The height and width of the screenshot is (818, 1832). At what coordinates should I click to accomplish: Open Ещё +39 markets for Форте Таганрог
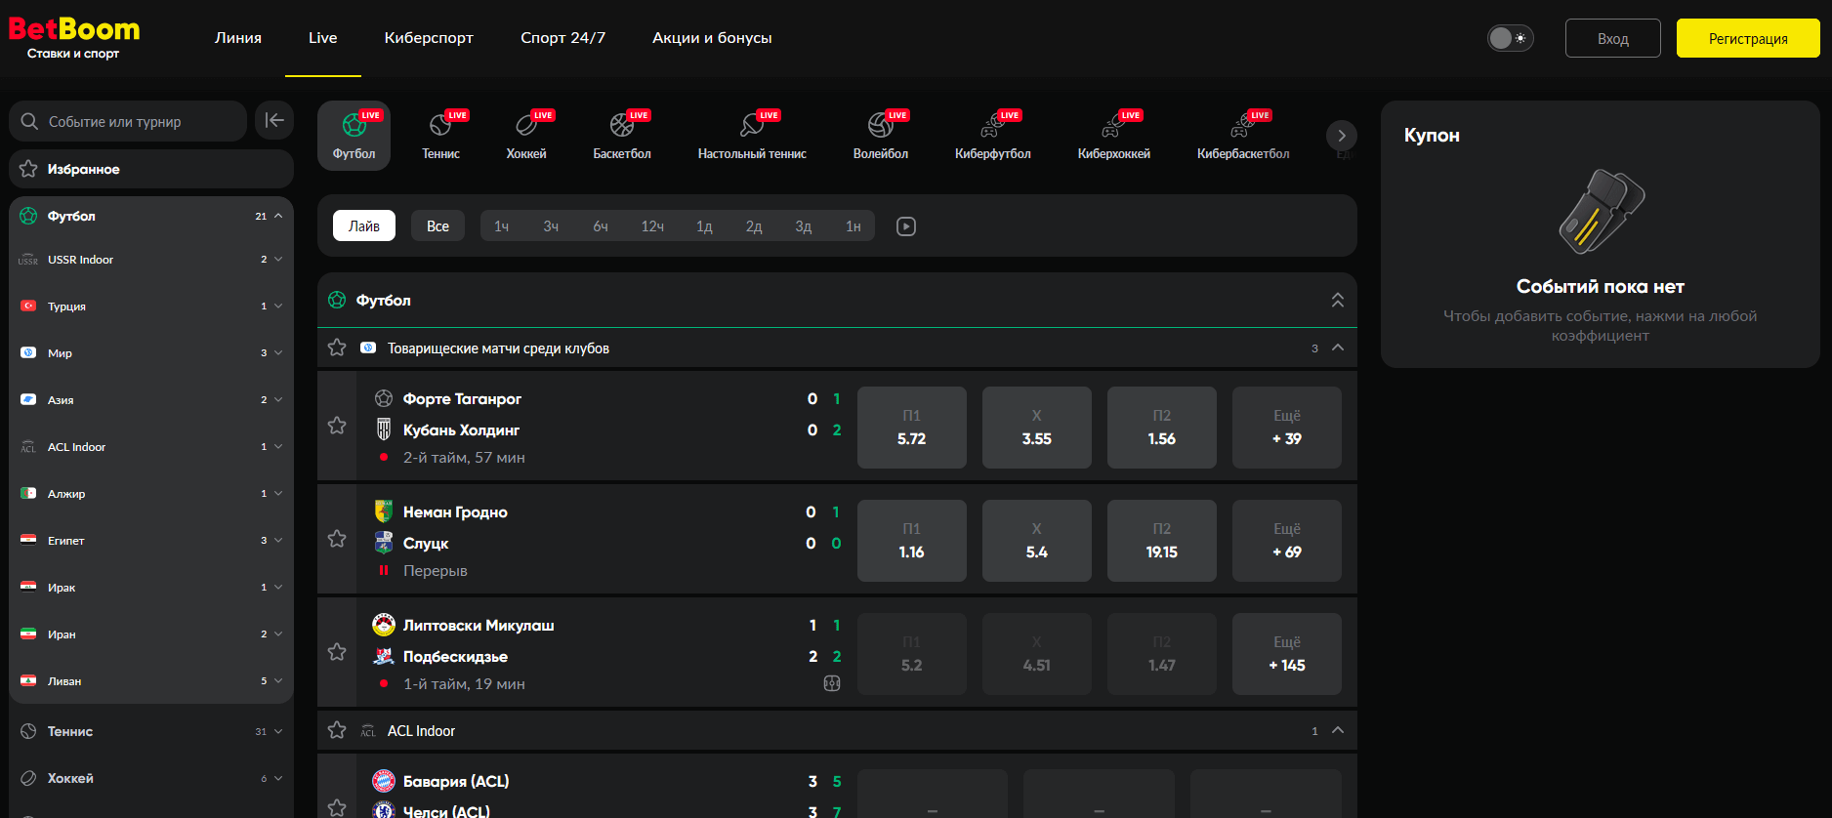(1287, 428)
